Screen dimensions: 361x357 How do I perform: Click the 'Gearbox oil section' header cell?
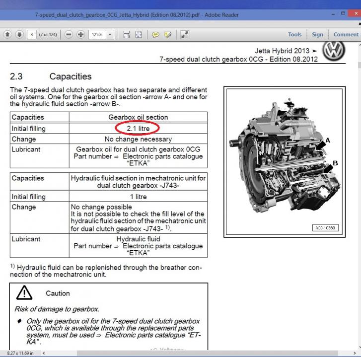pyautogui.click(x=138, y=117)
